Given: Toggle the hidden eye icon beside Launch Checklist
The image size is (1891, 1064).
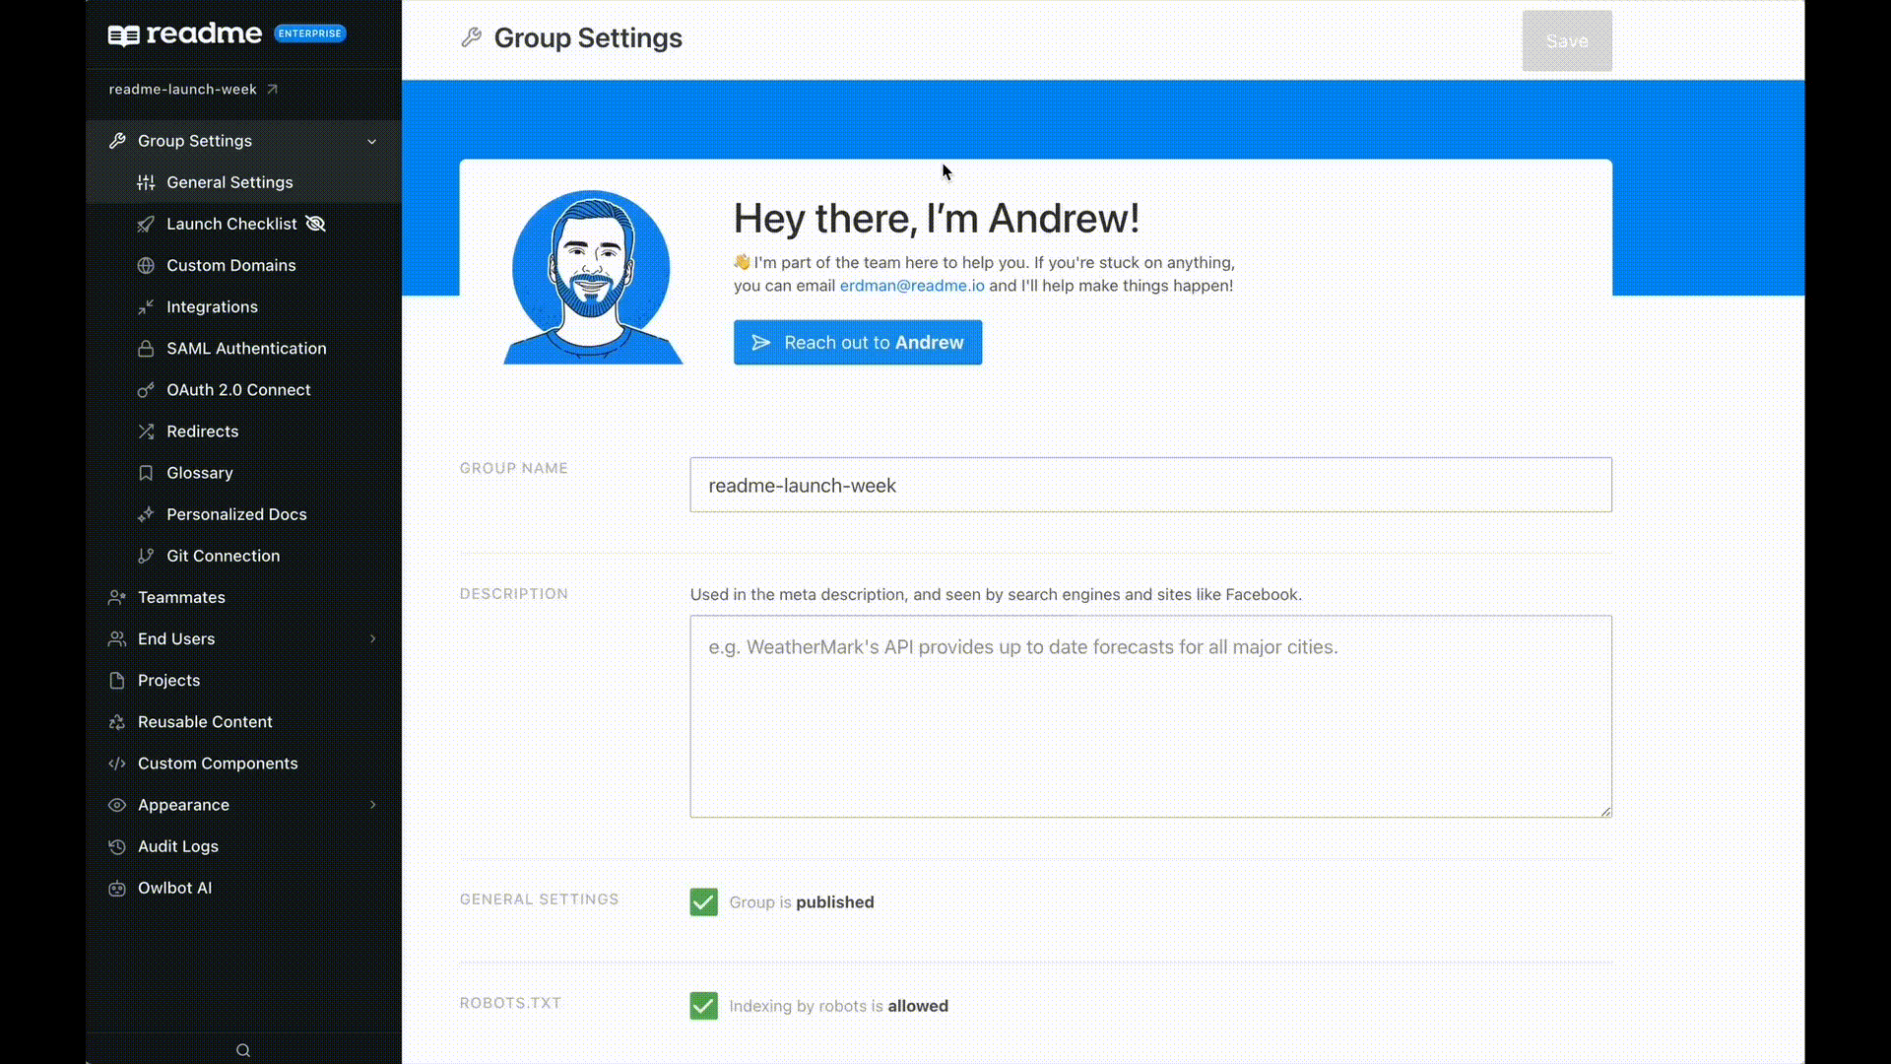Looking at the screenshot, I should tap(315, 224).
